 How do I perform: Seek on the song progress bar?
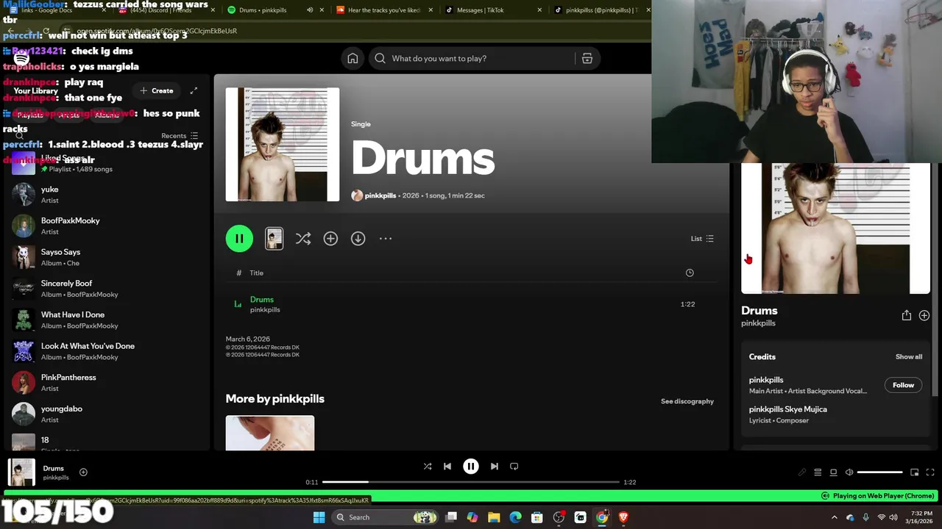(471, 482)
